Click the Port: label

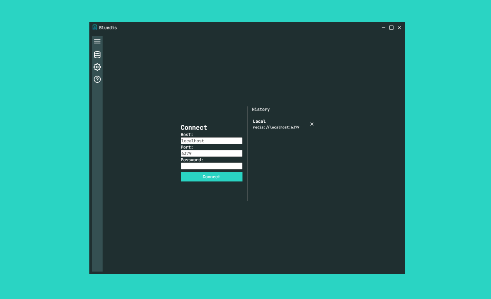(x=187, y=148)
